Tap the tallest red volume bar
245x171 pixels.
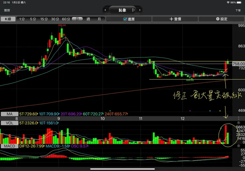[x=226, y=134]
